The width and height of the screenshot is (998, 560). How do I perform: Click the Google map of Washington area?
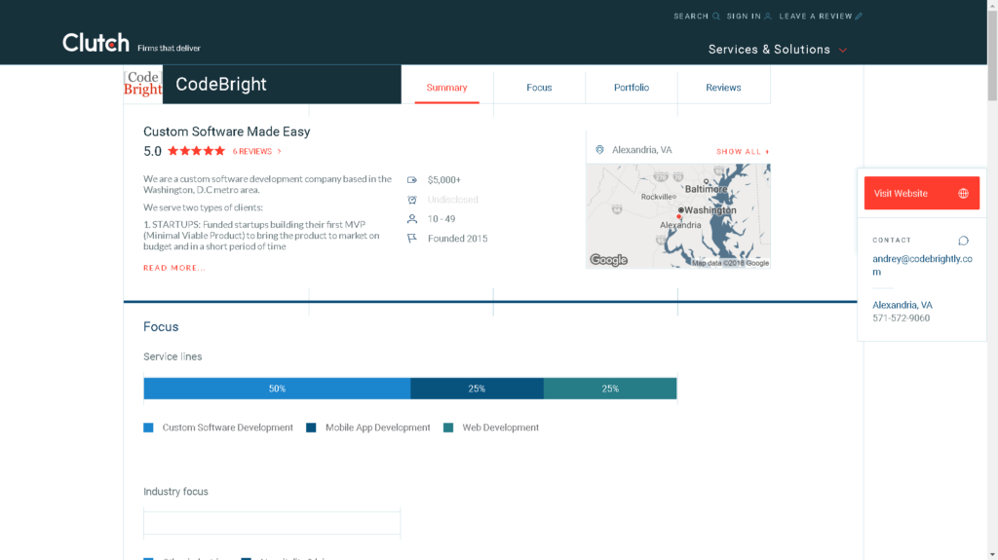tap(677, 216)
